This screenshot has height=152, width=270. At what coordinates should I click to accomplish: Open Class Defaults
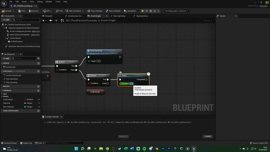113,11
